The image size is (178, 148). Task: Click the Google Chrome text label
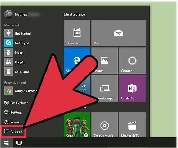click(x=26, y=91)
